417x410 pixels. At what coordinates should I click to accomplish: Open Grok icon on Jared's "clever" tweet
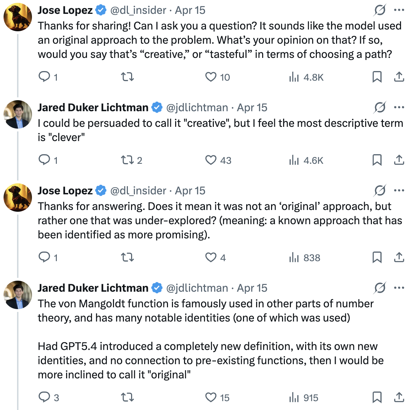tap(380, 107)
